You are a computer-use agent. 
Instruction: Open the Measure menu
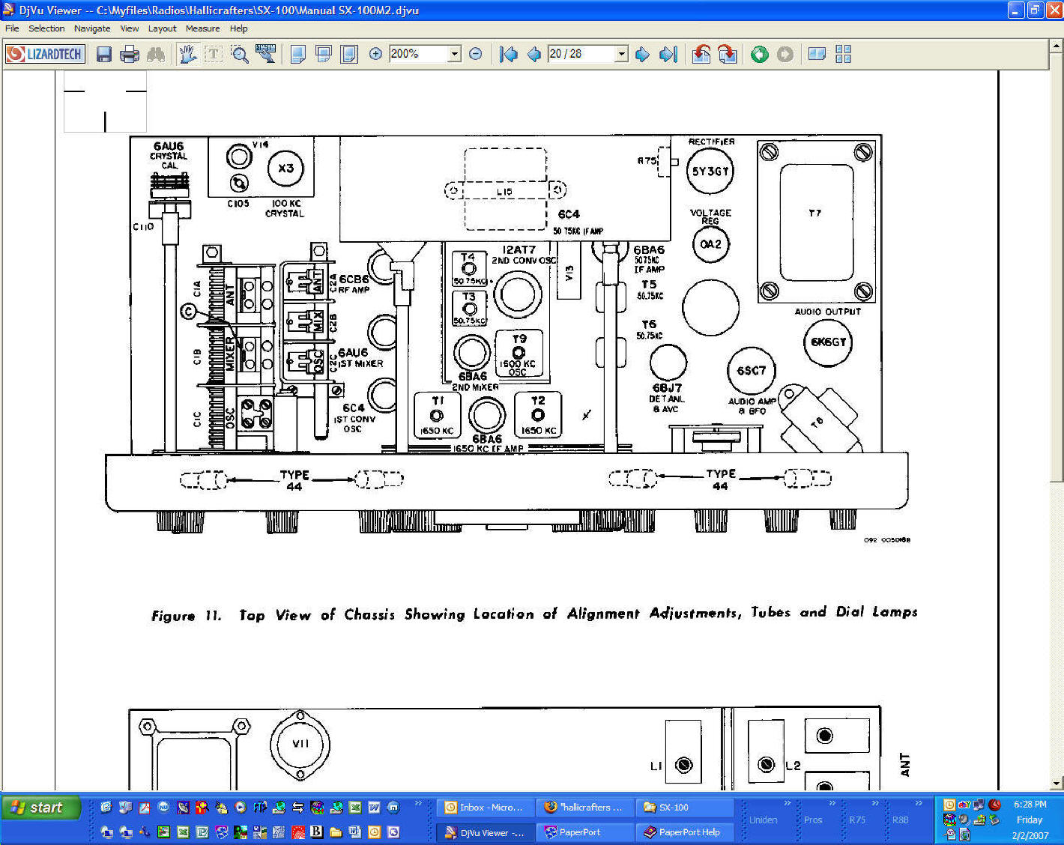[x=203, y=28]
